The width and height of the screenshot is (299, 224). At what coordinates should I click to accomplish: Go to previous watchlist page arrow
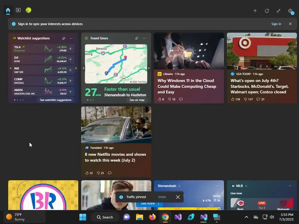click(11, 68)
